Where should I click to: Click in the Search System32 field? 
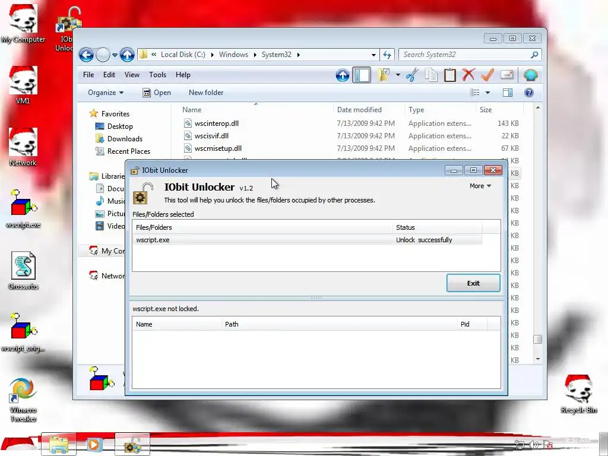coord(465,55)
